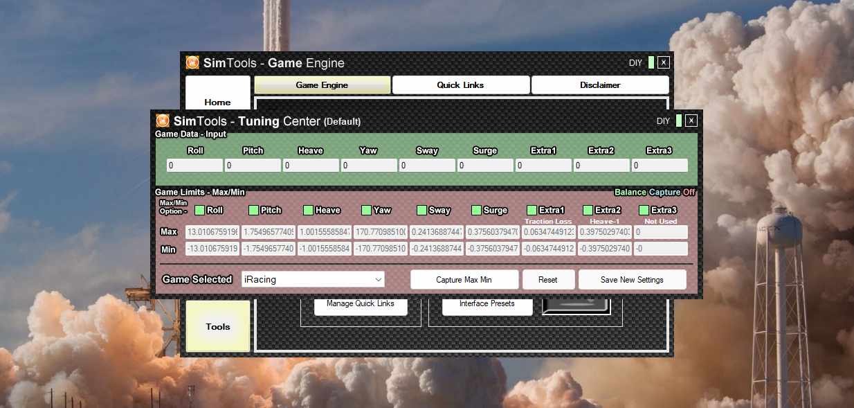Click the Pitch Min value field
Screen dimensions: 854x408
point(269,249)
